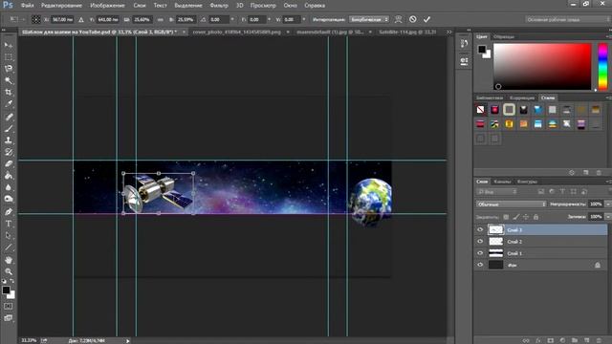Select the Zoom tool
This screenshot has height=344, width=612.
pyautogui.click(x=9, y=271)
